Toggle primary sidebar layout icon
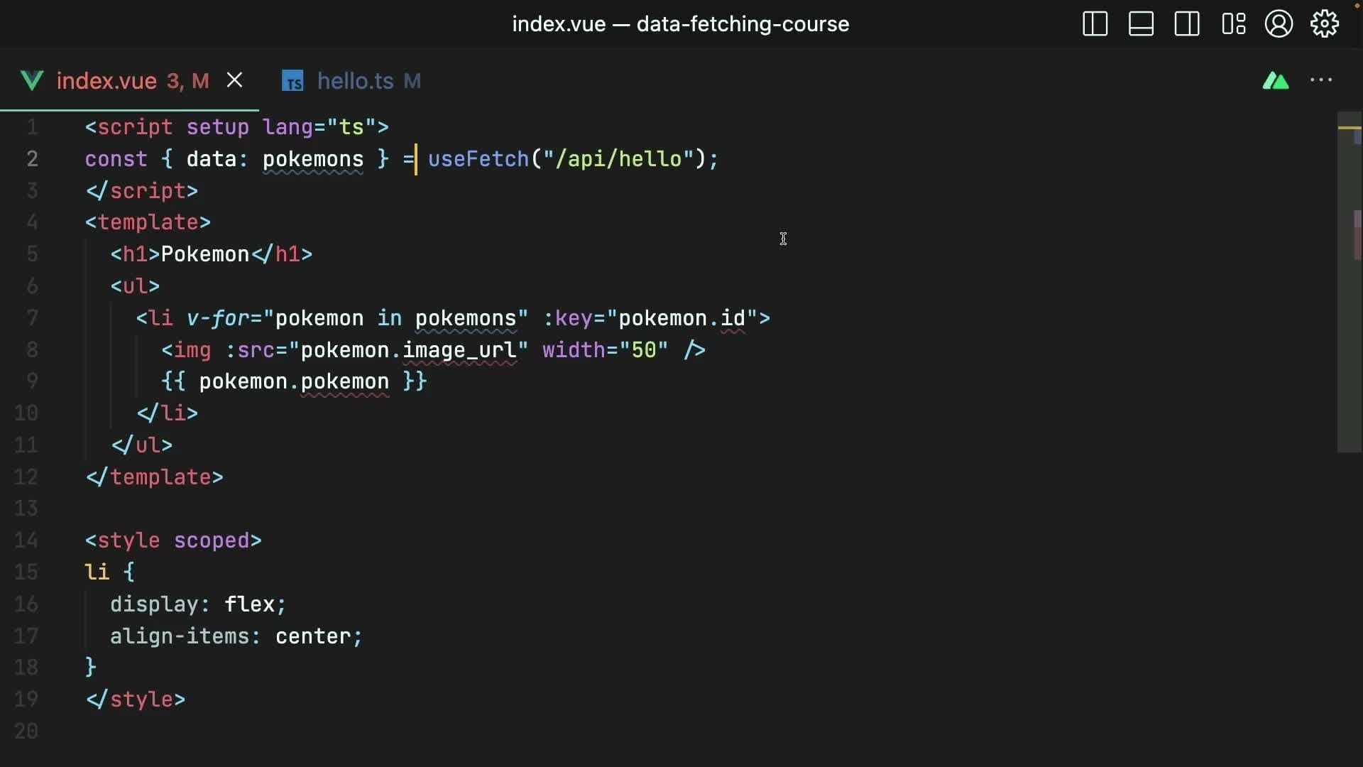The width and height of the screenshot is (1363, 767). pos(1095,24)
